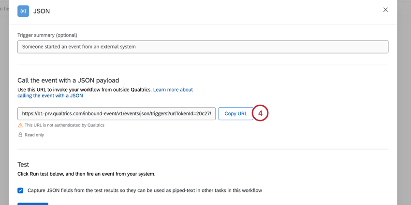Select the event URL text field
The width and height of the screenshot is (411, 205).
(117, 114)
